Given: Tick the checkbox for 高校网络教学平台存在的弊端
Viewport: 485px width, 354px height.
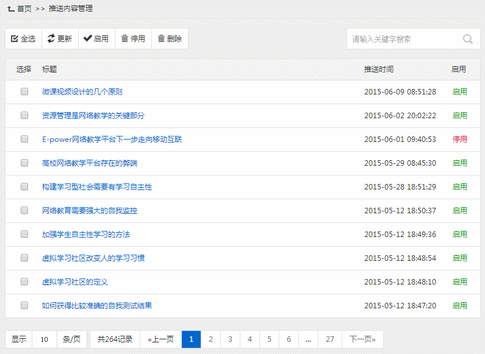Looking at the screenshot, I should 24,163.
